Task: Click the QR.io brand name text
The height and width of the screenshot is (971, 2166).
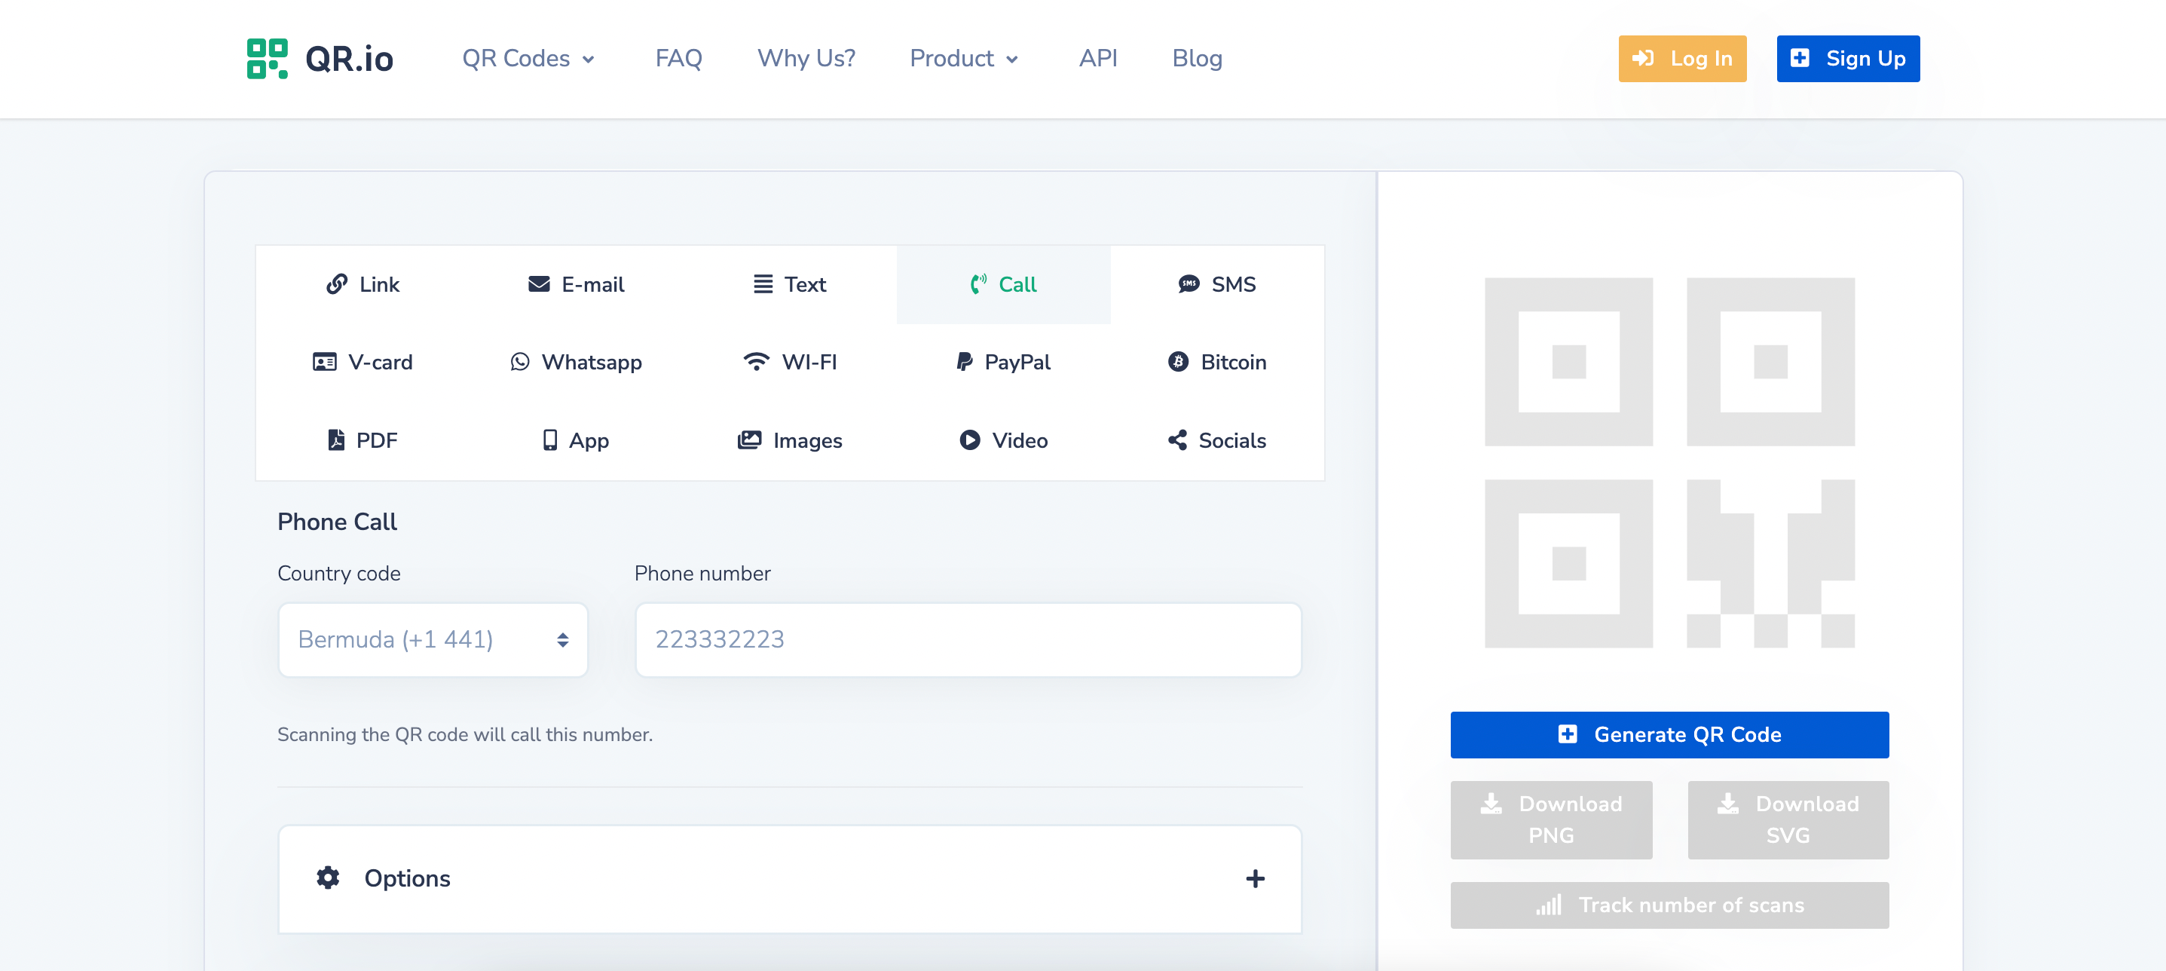Action: tap(349, 59)
